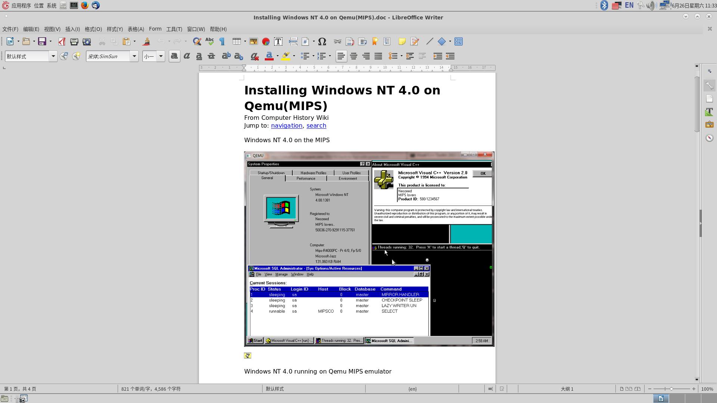
Task: Open Find & Replace tool
Action: [x=197, y=41]
